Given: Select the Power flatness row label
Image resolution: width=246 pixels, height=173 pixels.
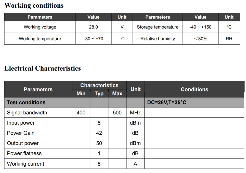Looking at the screenshot, I should pos(24,153).
